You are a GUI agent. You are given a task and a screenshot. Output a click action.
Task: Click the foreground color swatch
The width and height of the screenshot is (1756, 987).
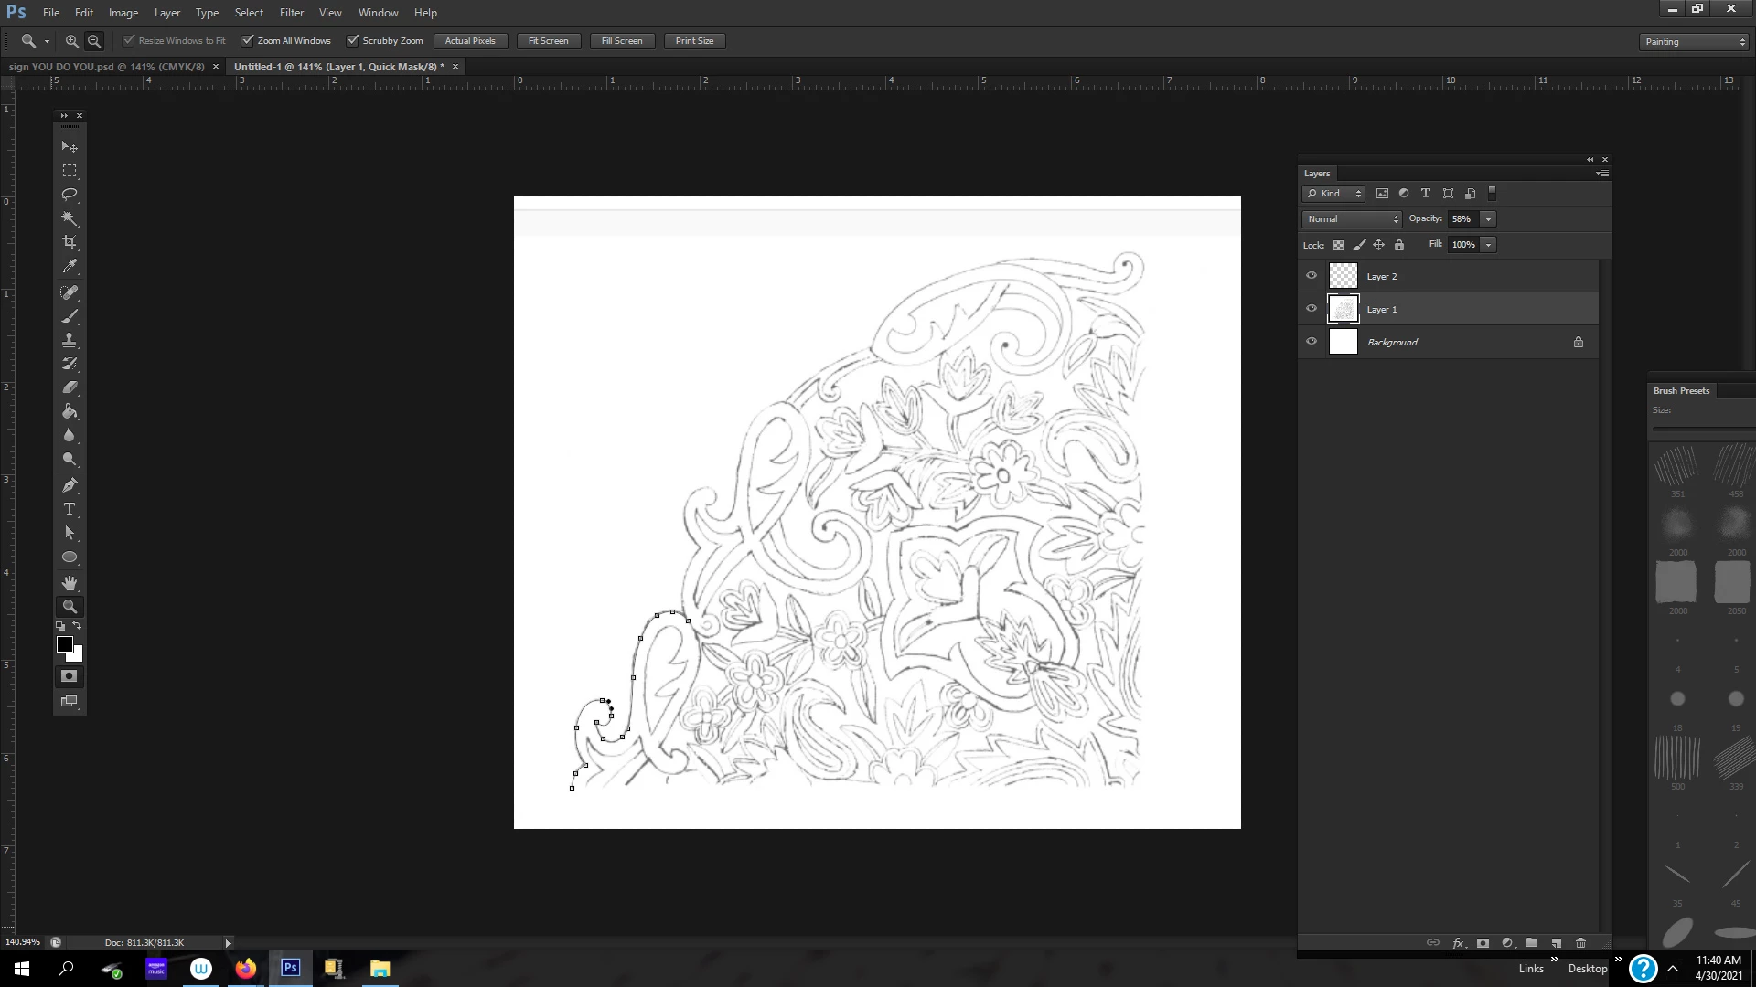tap(64, 644)
